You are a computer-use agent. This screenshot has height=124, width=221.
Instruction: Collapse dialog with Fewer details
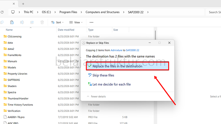[96, 96]
